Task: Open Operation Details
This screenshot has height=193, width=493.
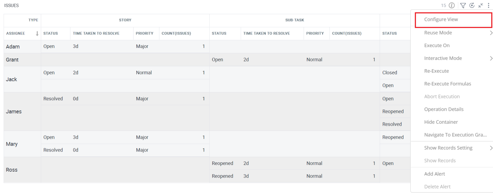Action: pos(444,109)
